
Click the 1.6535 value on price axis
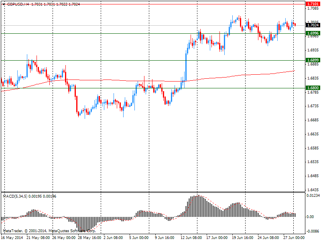pos(313,162)
